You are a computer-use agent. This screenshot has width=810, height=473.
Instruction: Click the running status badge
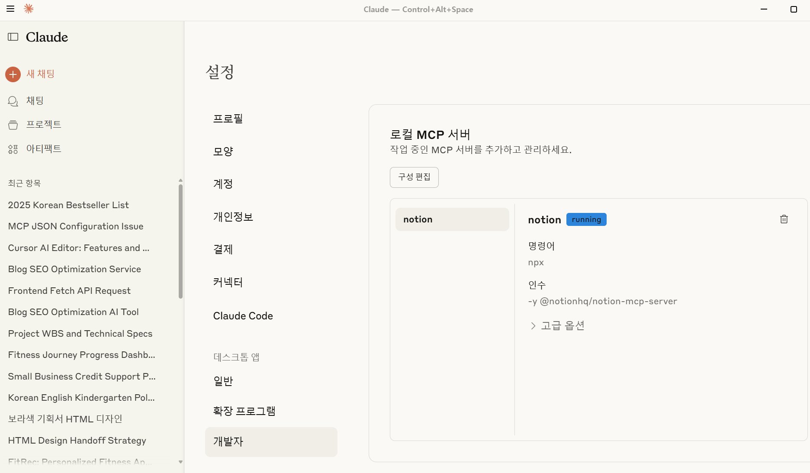(586, 219)
